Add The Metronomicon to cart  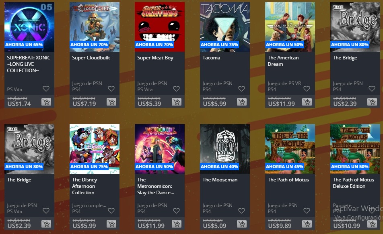pos(176,224)
